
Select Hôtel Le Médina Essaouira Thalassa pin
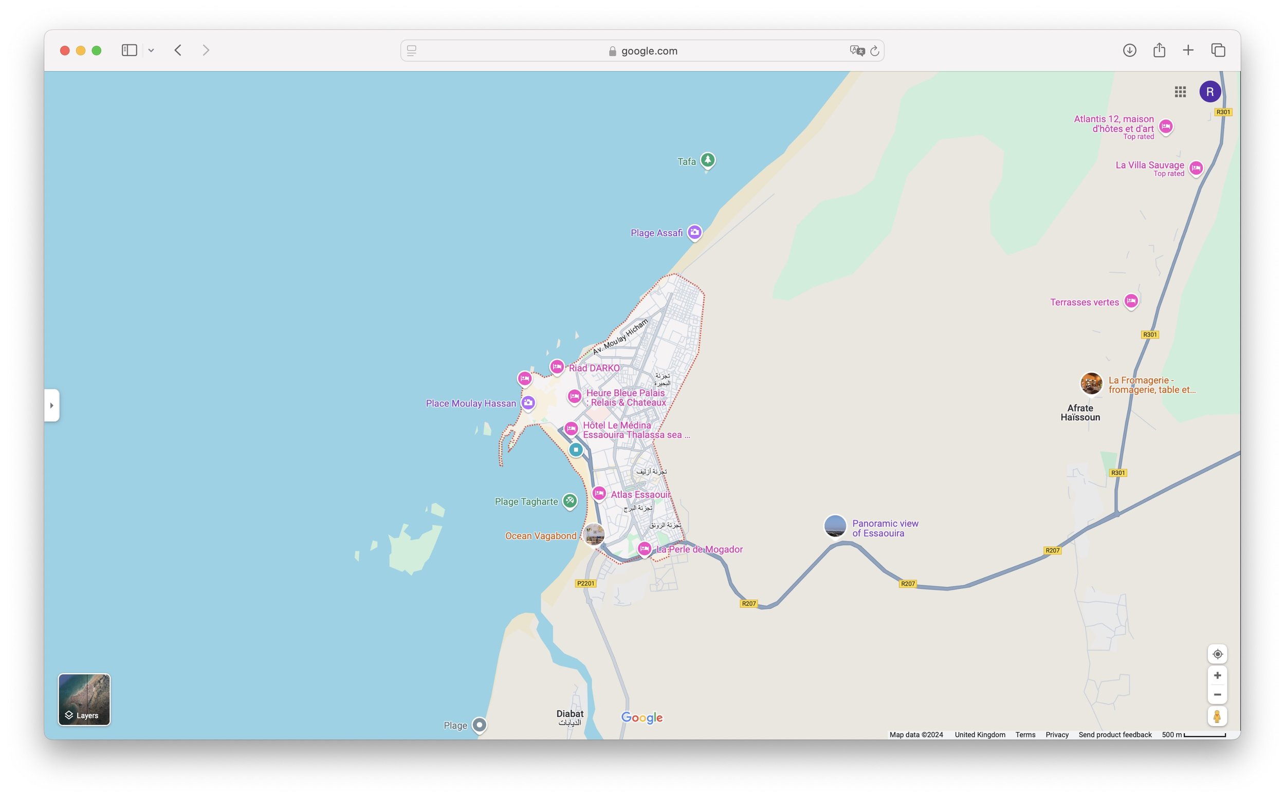click(x=571, y=429)
